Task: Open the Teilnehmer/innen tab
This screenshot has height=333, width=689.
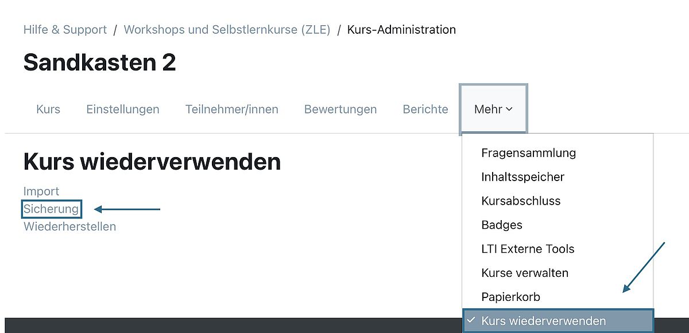Action: pyautogui.click(x=231, y=109)
